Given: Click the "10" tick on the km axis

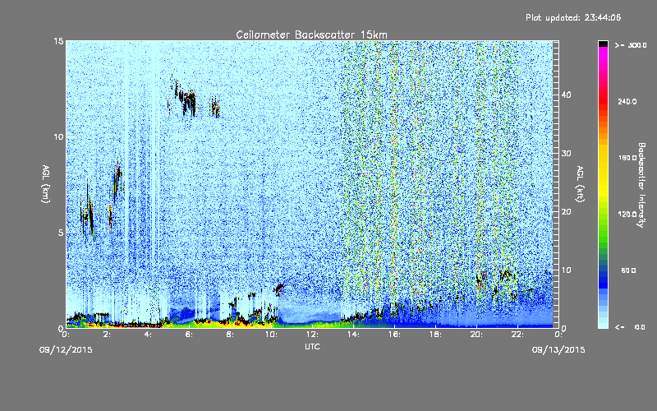Looking at the screenshot, I should pyautogui.click(x=58, y=137).
